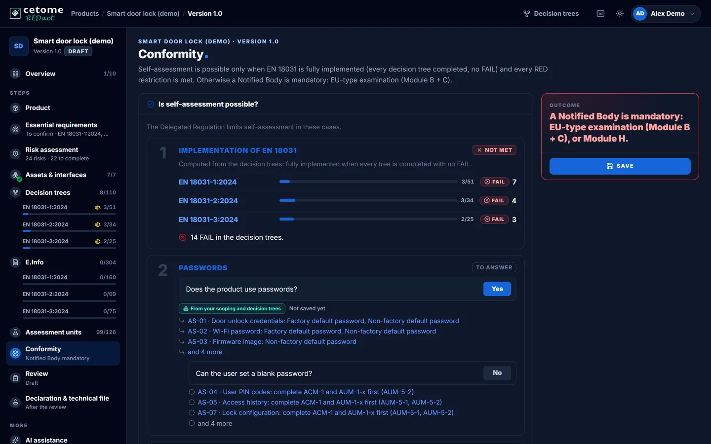
Task: Open the Alex Demo account dropdown
Action: pos(666,14)
